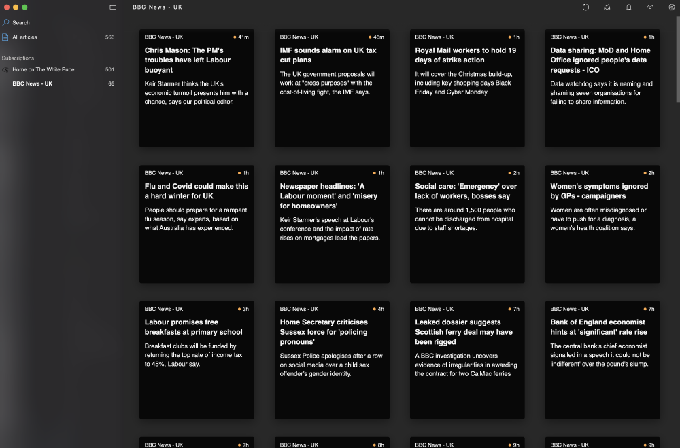This screenshot has width=680, height=448.
Task: Toggle the sidebar with the layout icon
Action: pyautogui.click(x=112, y=7)
